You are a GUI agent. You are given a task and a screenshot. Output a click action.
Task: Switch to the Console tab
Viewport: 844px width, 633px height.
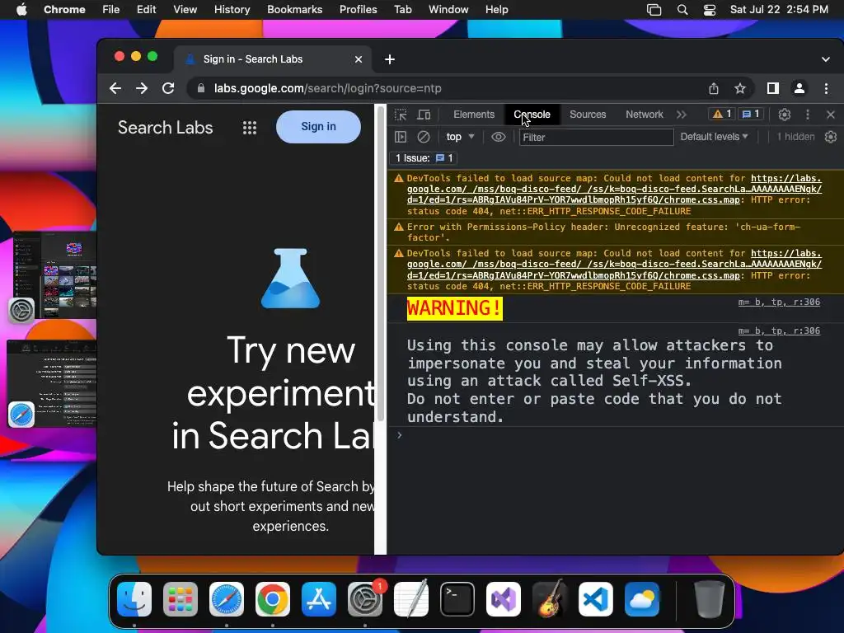tap(532, 114)
